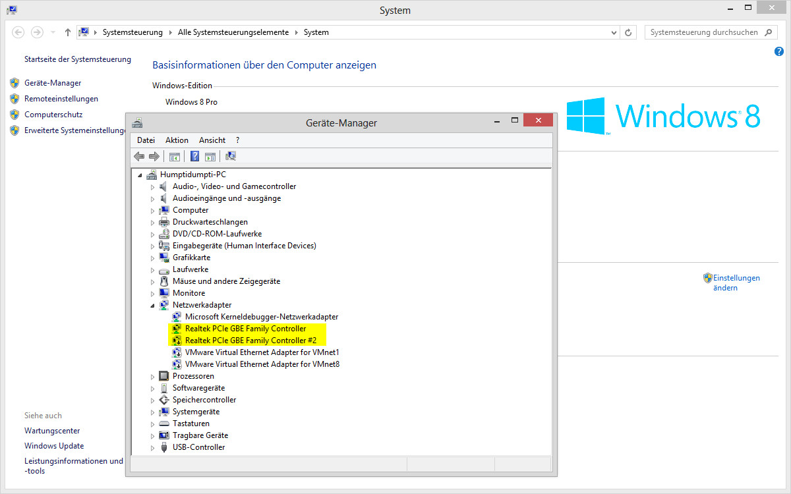Open the blue Help toolbar icon in Geräte-Manager
791x494 pixels.
click(195, 156)
